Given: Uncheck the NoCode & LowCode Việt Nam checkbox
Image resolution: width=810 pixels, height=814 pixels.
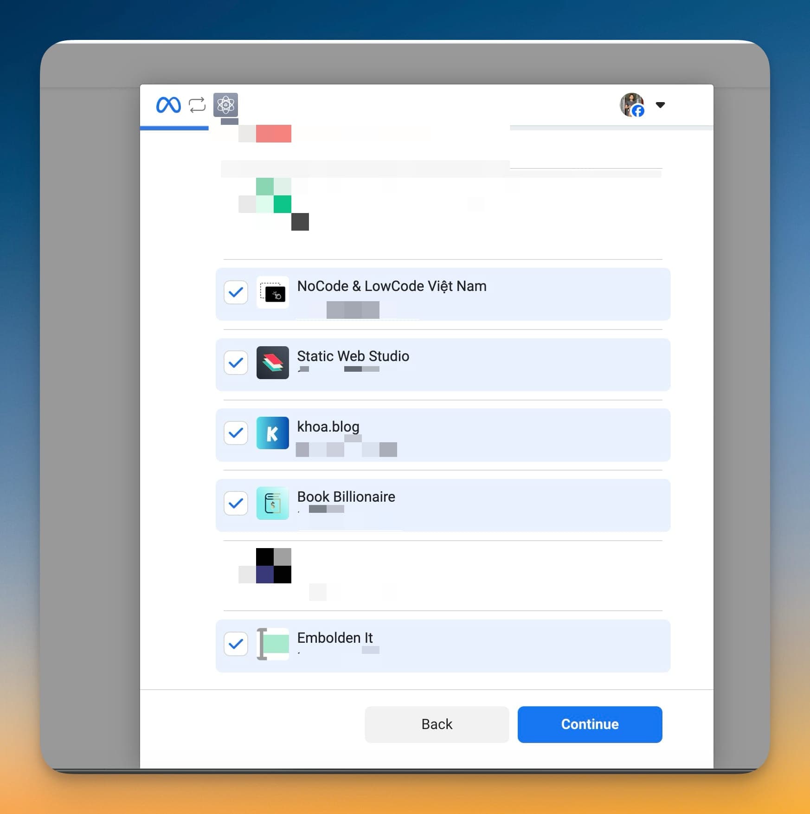Looking at the screenshot, I should [236, 292].
